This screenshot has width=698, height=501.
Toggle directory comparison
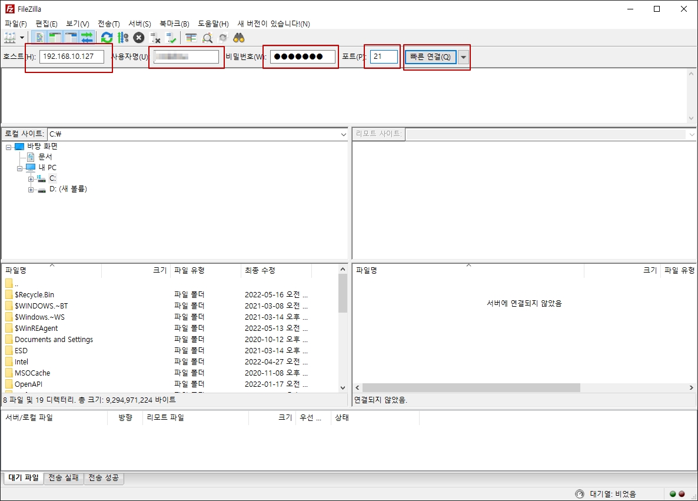pos(207,38)
